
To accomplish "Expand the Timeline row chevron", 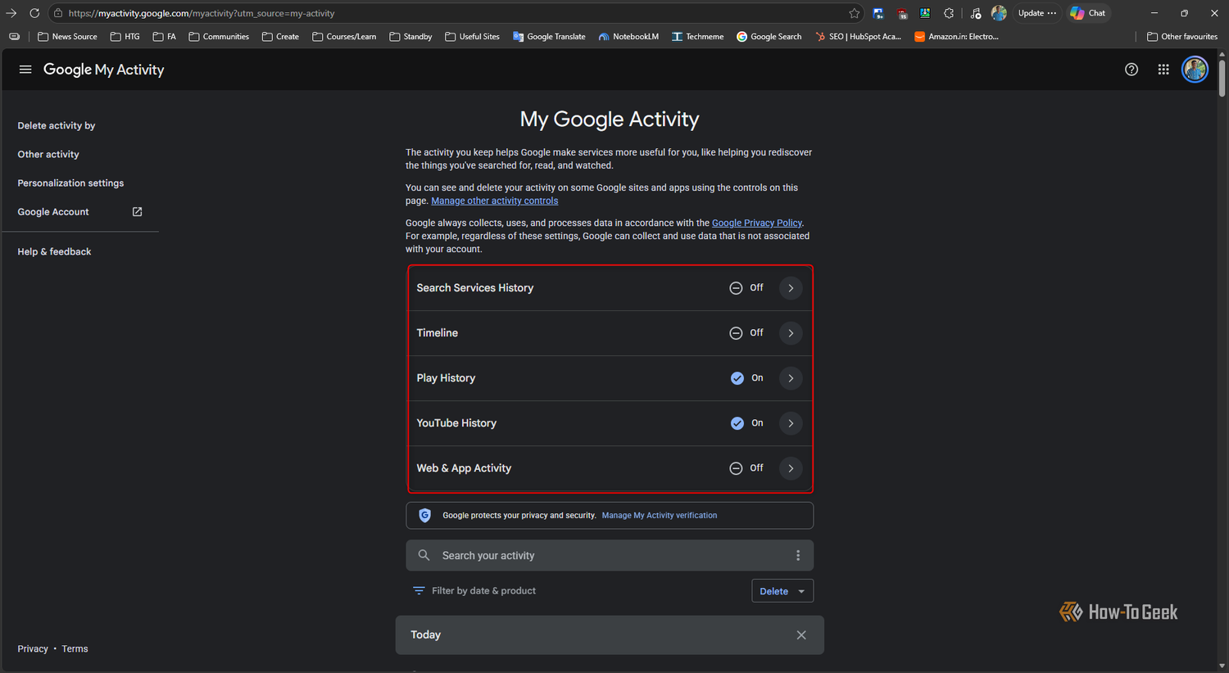I will (791, 333).
